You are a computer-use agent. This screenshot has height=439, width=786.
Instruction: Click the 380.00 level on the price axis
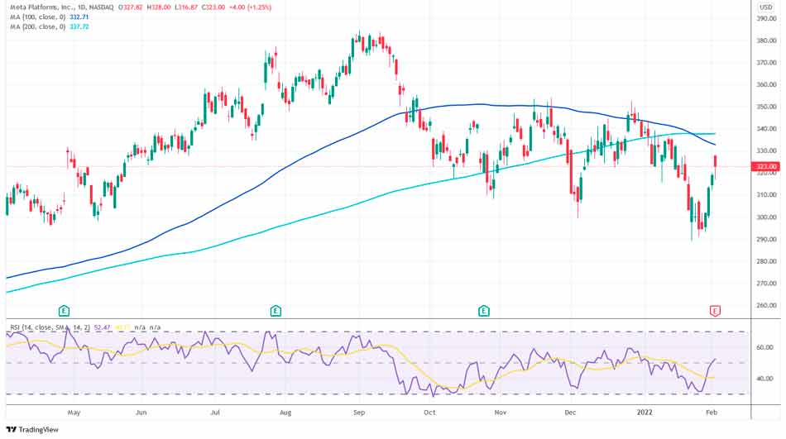pyautogui.click(x=765, y=41)
